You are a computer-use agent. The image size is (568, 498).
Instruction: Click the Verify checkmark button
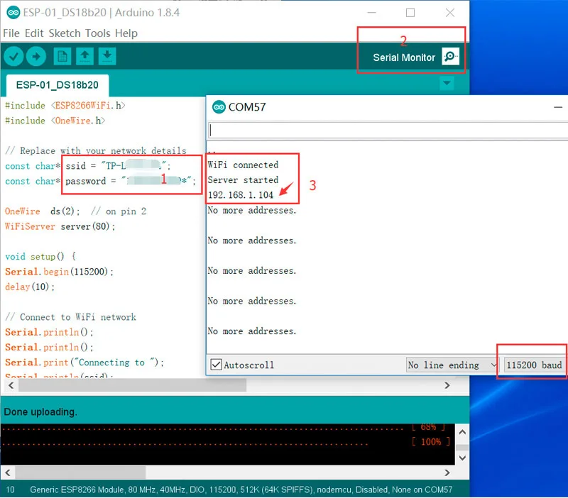pos(13,57)
